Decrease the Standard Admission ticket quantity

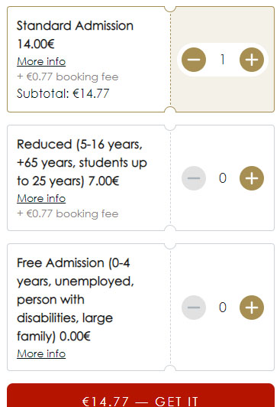[x=194, y=60]
